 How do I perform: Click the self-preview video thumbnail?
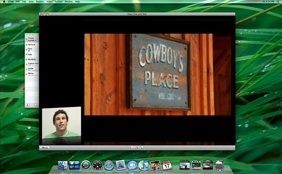(62, 122)
